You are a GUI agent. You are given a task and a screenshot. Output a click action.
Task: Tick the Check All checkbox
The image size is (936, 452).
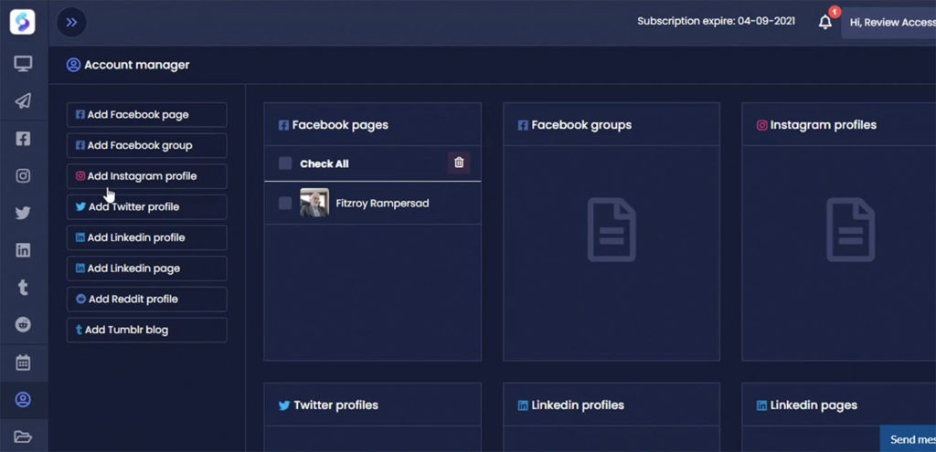[x=285, y=163]
